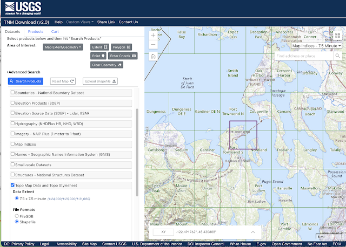
Task: Check Elevation Products (3DEP)
Action: 12,103
